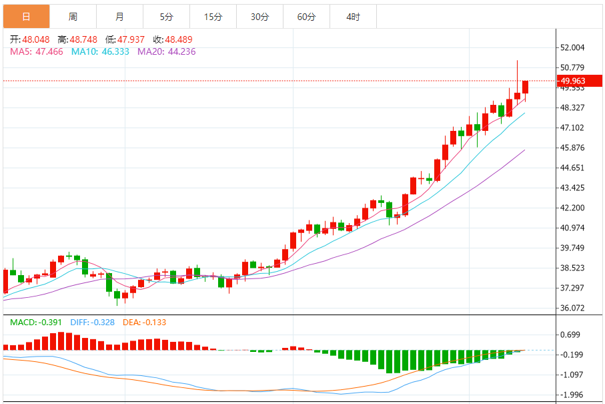605x404 pixels.
Task: Click the MA5 indicator label
Action: pyautogui.click(x=36, y=52)
